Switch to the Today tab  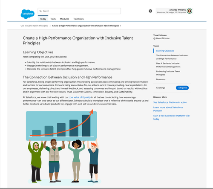(43, 19)
